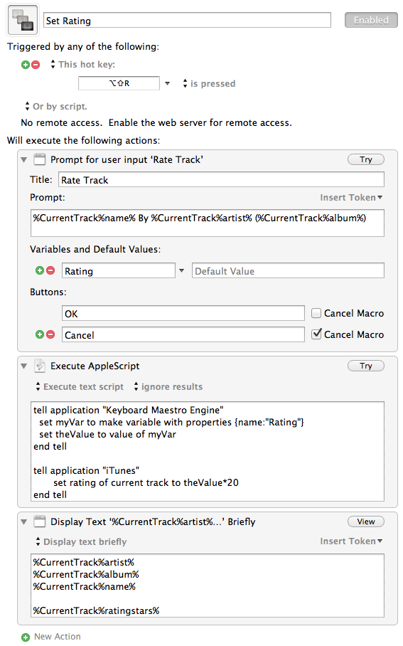The image size is (403, 646).
Task: Add a button row beside Cancel field
Action: [x=40, y=334]
